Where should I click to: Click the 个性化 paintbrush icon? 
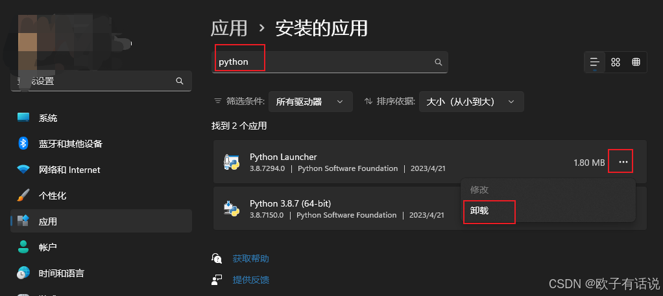(23, 196)
